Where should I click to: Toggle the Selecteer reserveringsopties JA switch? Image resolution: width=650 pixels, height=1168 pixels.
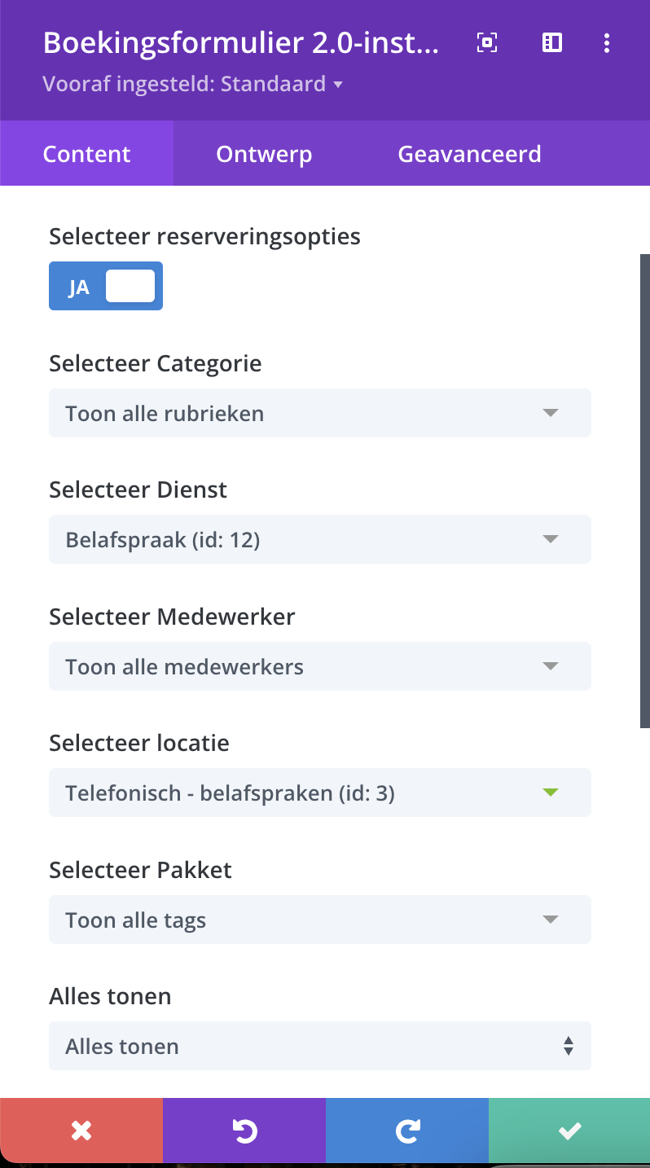pyautogui.click(x=106, y=286)
